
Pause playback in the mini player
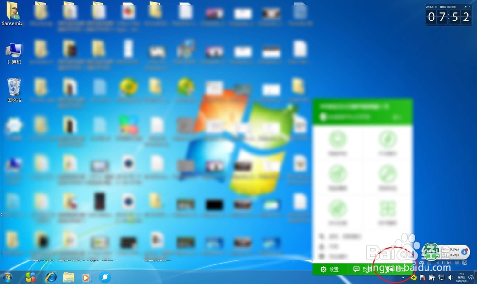pos(443,263)
